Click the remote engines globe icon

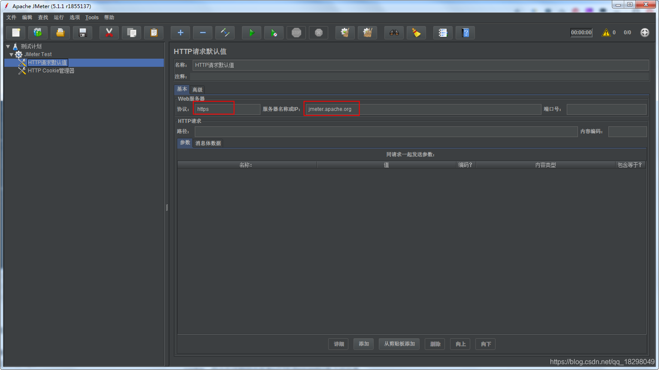[x=644, y=33]
